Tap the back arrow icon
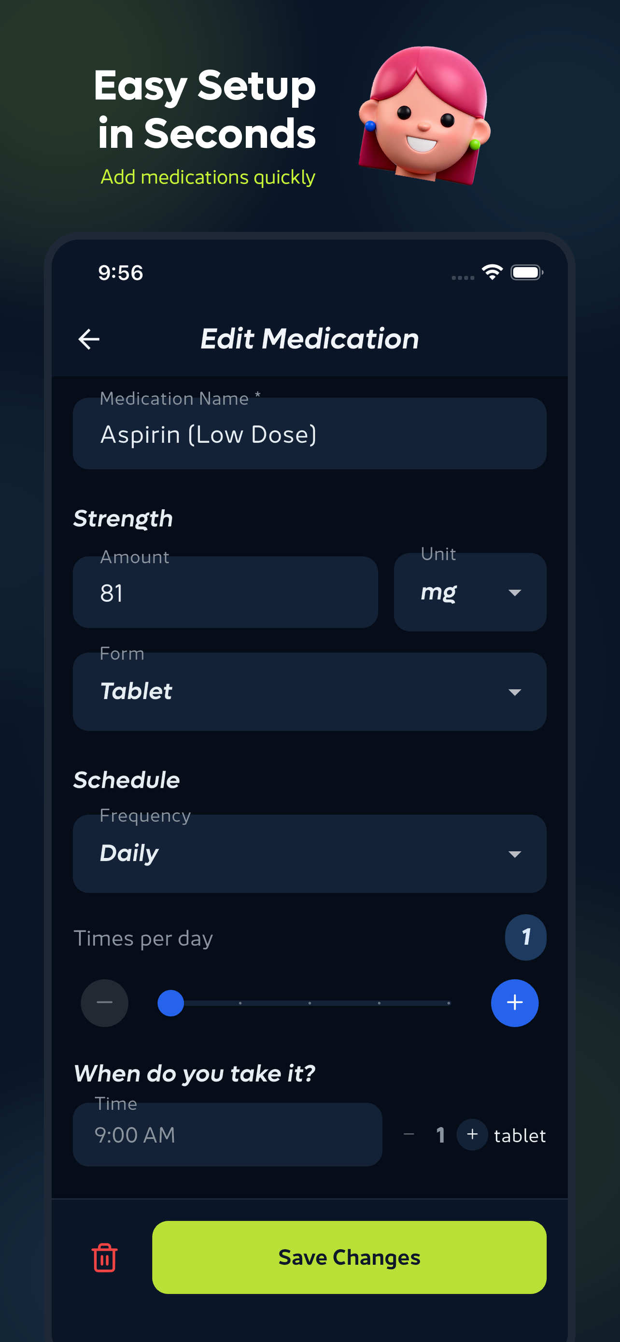 [x=89, y=339]
